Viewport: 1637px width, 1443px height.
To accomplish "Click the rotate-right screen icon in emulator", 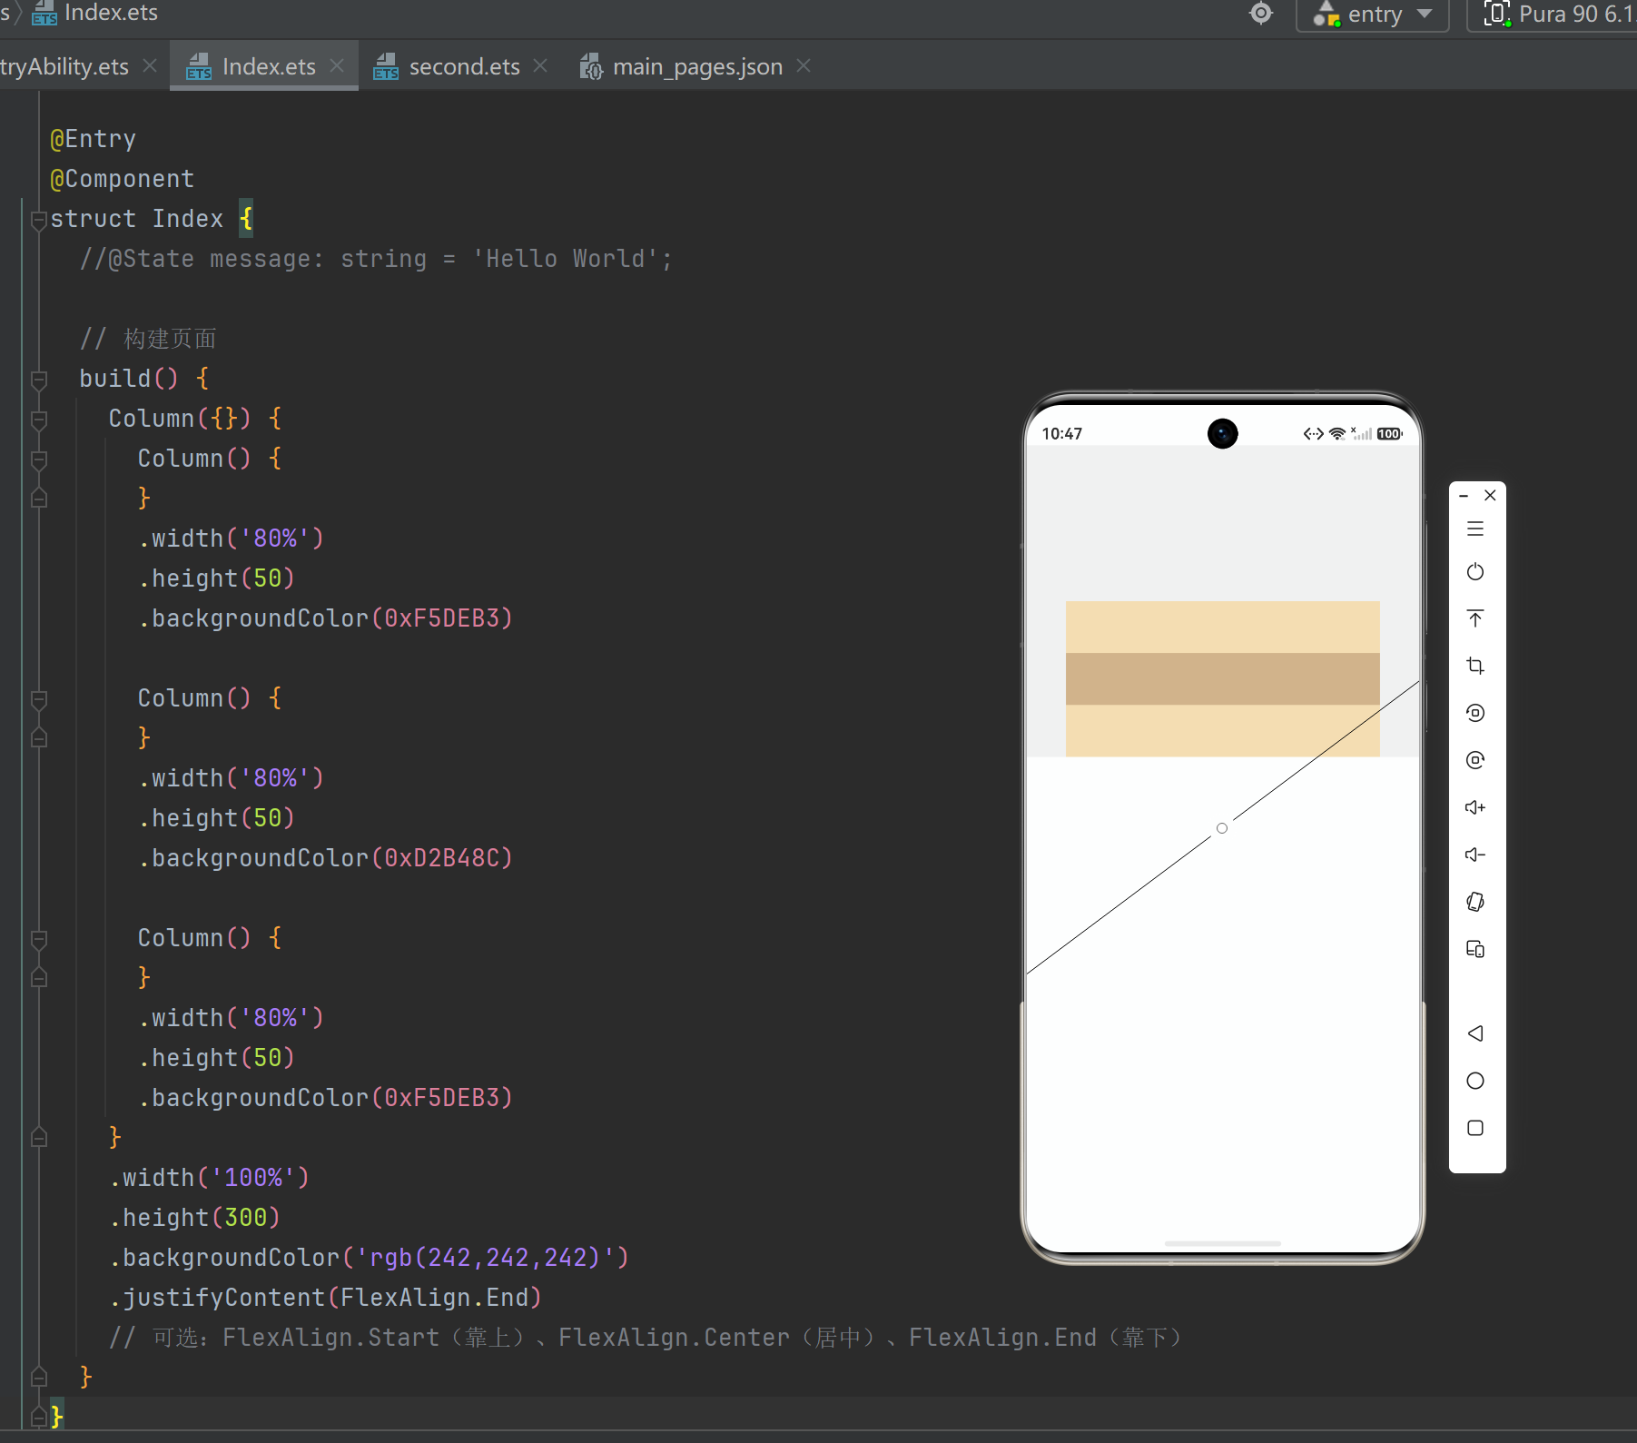I will pyautogui.click(x=1475, y=760).
